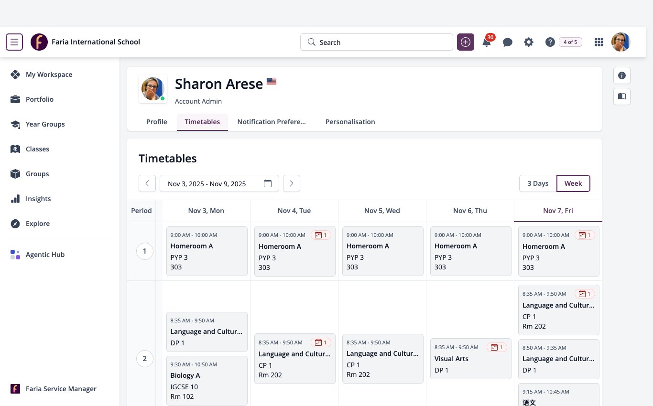The height and width of the screenshot is (406, 653).
Task: Click the info icon in right panel
Action: click(622, 75)
